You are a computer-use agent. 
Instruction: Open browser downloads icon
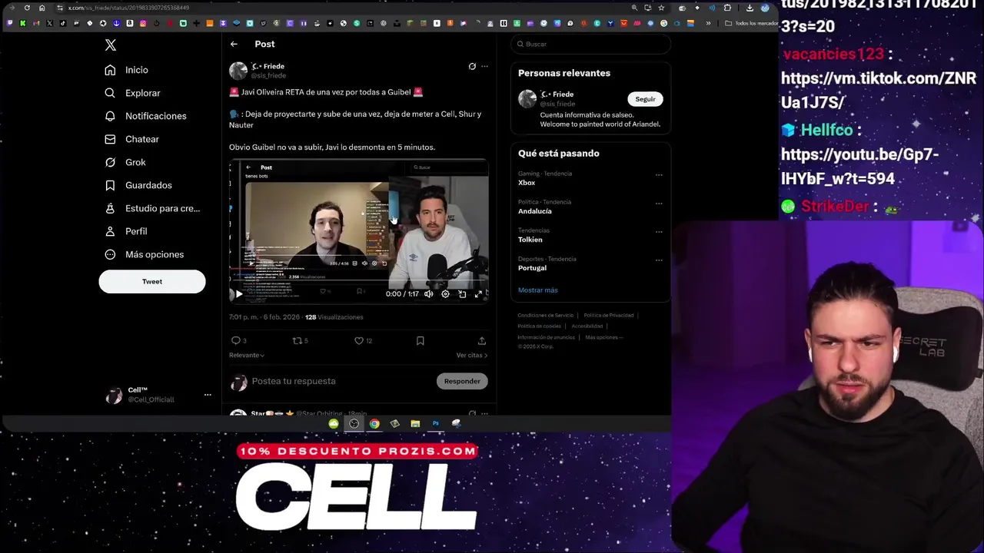[750, 8]
